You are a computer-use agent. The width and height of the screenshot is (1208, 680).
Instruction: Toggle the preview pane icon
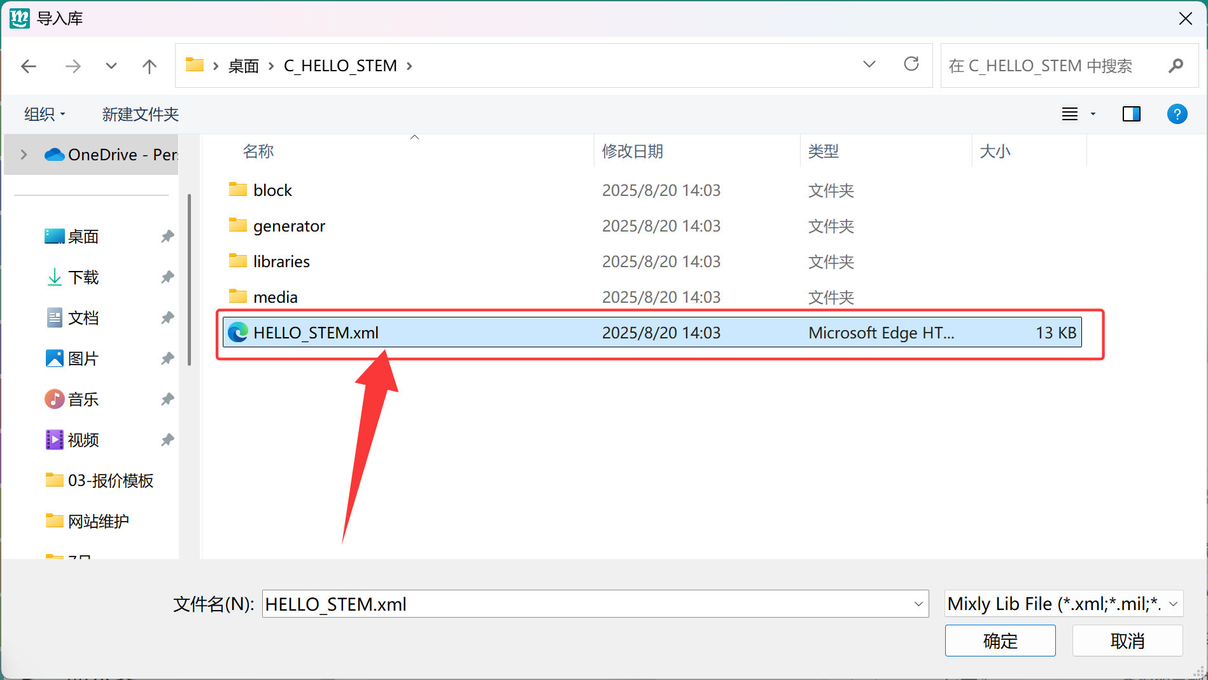pos(1131,114)
